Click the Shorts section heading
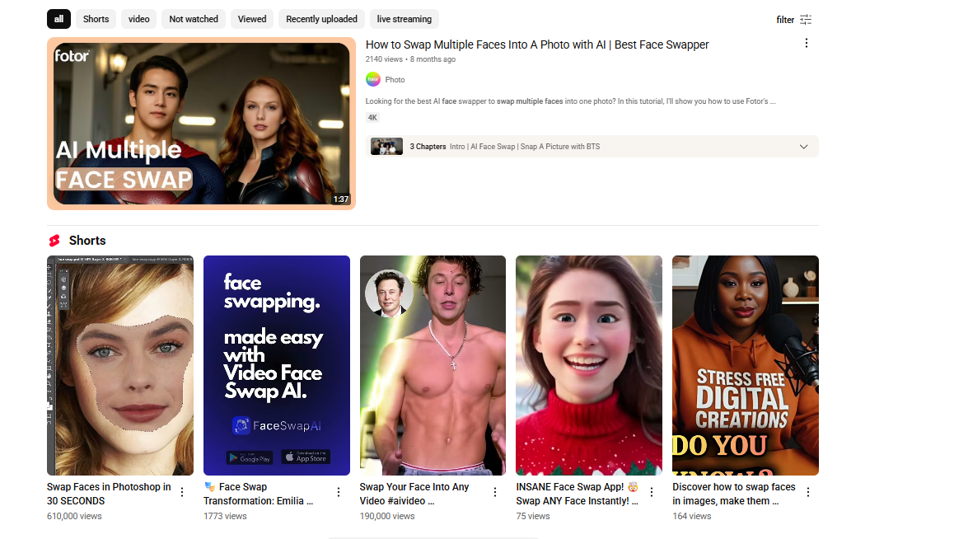This screenshot has height=539, width=954. (87, 241)
